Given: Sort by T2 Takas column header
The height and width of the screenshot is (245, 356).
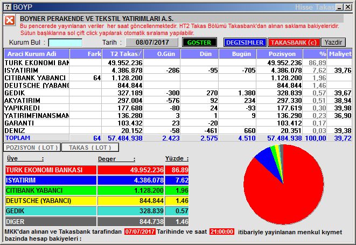Looking at the screenshot, I should click(x=123, y=54).
